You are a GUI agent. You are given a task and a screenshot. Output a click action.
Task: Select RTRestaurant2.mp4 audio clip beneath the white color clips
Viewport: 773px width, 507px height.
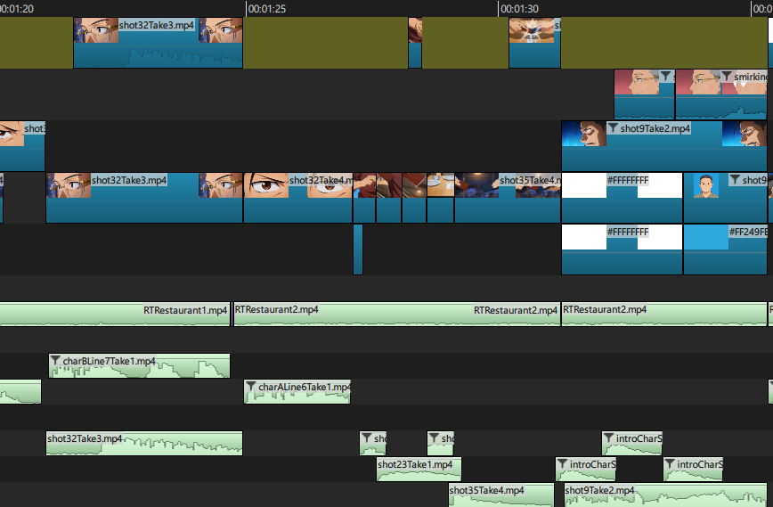[x=664, y=315]
